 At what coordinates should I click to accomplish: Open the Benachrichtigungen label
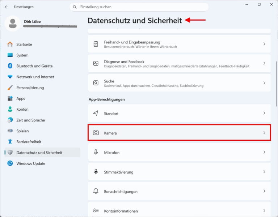(x=121, y=191)
